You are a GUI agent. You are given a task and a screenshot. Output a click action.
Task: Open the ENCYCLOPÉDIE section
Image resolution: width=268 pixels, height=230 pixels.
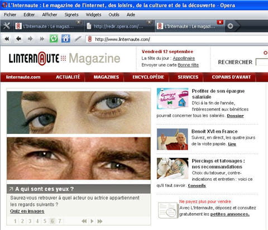click(149, 77)
